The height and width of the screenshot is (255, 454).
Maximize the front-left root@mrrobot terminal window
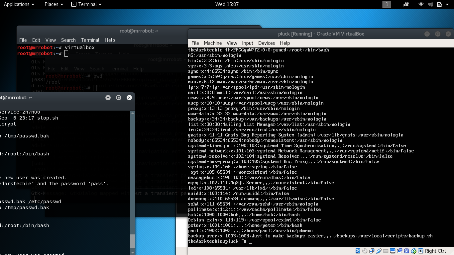click(x=119, y=98)
